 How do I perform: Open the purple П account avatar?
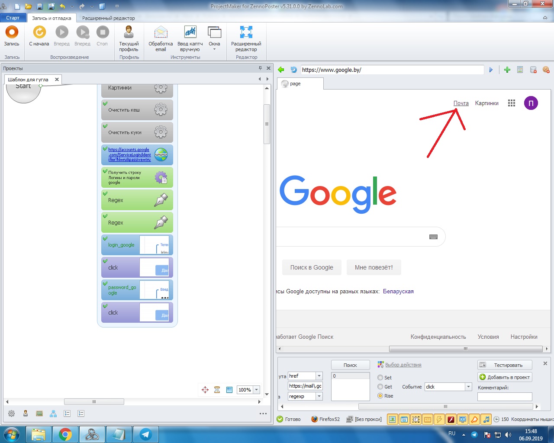[531, 103]
